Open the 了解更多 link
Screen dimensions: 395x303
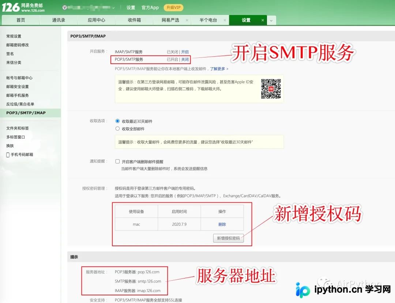coord(219,69)
